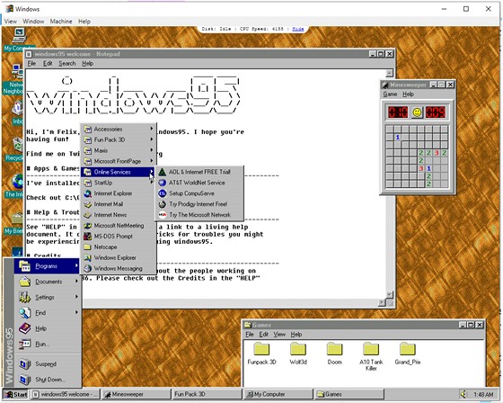Screen dimensions: 503x403
Task: Open the Help menu in Minesweeper
Action: point(408,94)
